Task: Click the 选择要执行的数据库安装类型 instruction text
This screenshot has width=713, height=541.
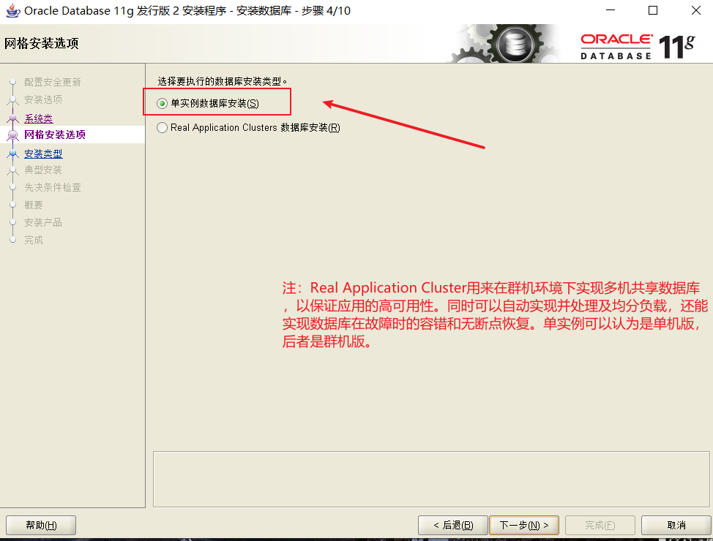Action: coord(223,82)
